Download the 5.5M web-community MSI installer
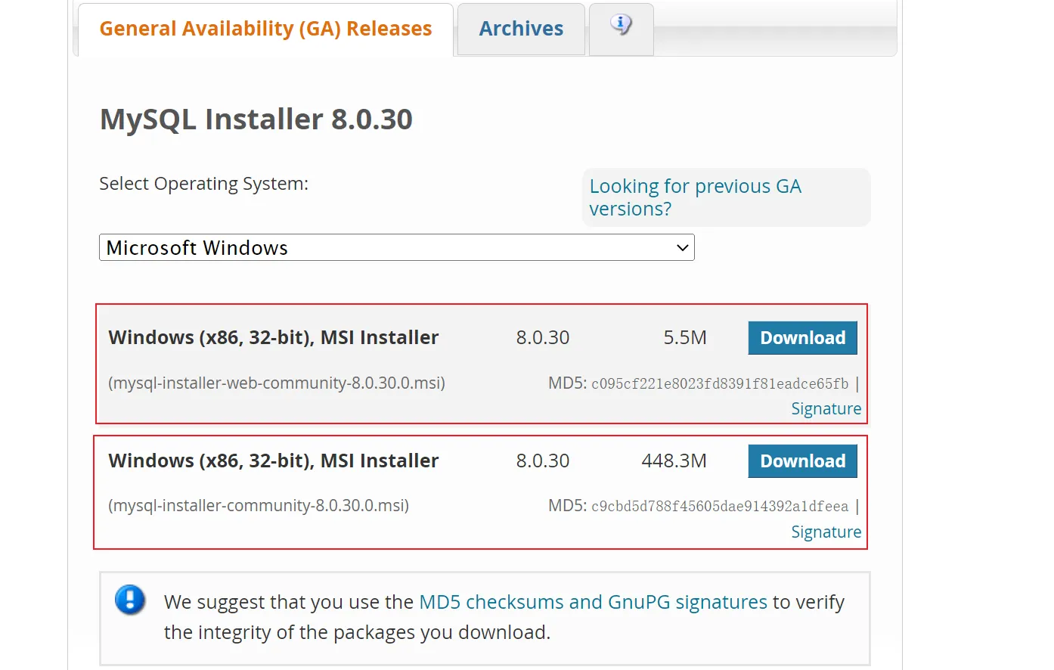The height and width of the screenshot is (670, 1054). point(802,338)
